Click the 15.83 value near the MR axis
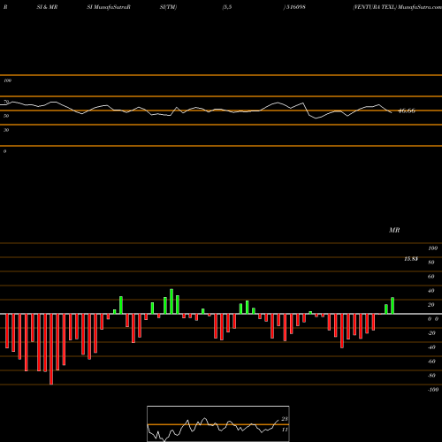442x442 pixels. [411, 259]
